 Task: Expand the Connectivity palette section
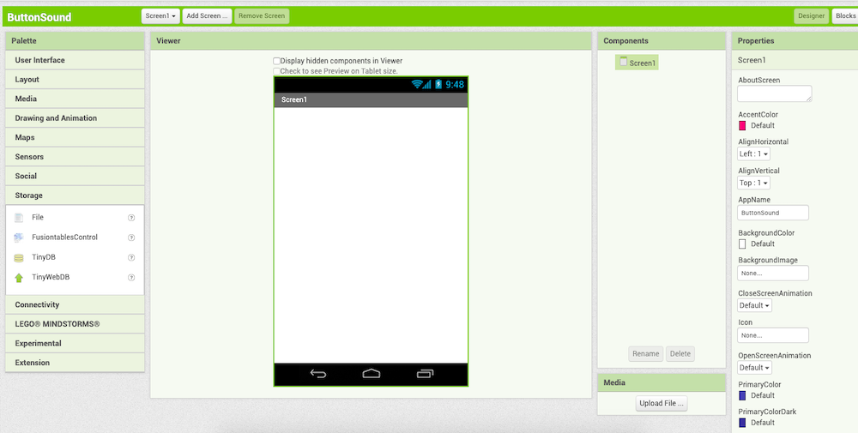tap(75, 304)
